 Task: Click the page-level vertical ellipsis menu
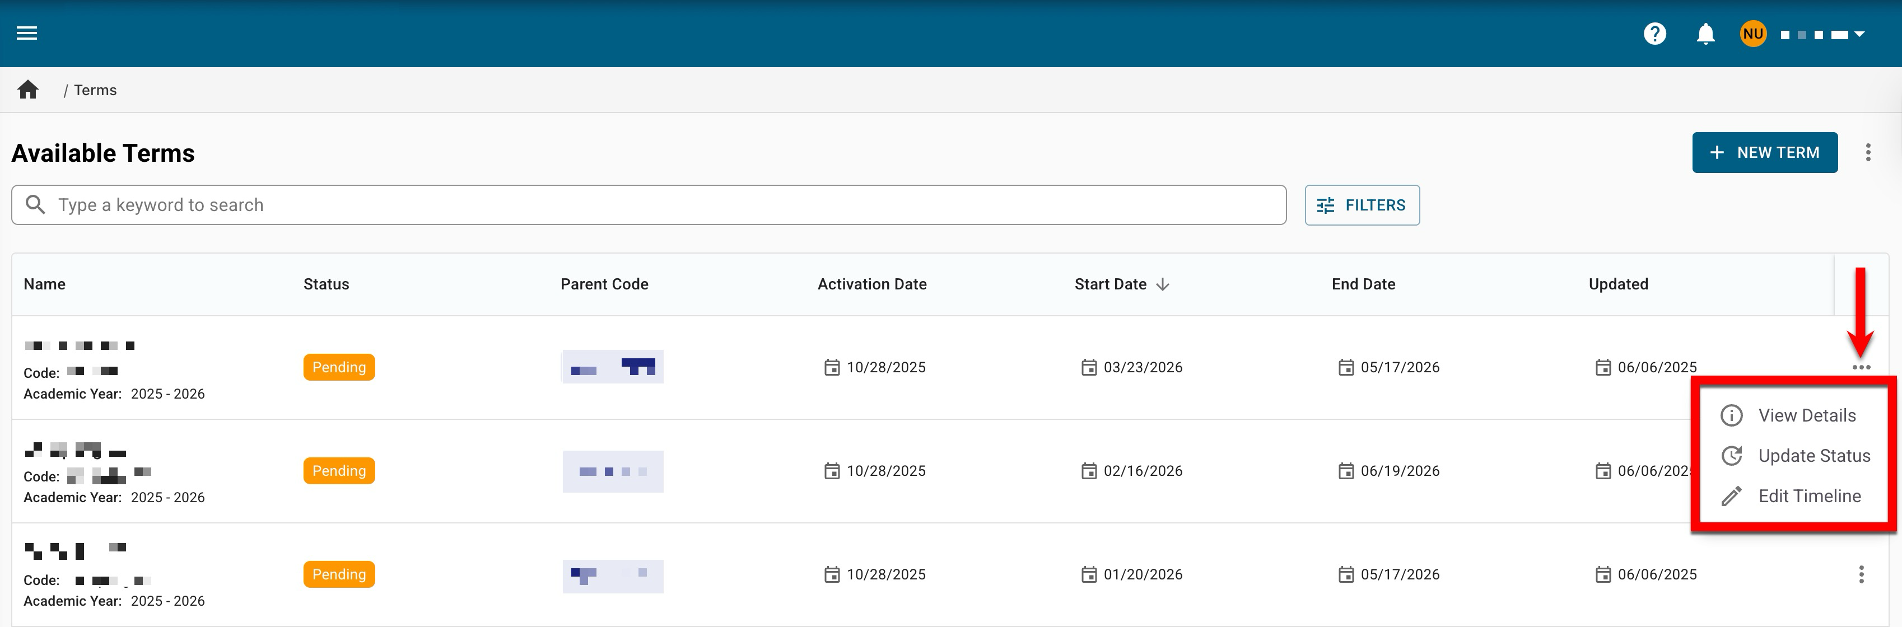point(1868,153)
